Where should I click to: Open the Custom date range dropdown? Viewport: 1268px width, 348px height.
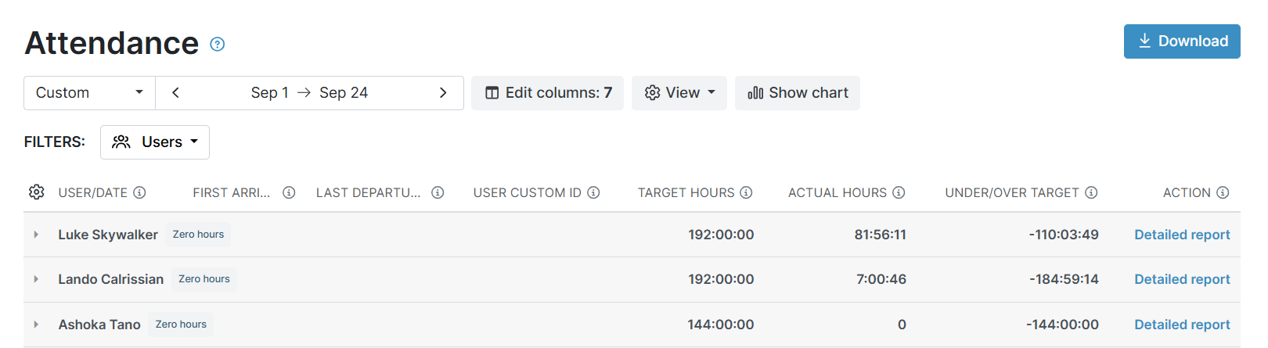[89, 93]
